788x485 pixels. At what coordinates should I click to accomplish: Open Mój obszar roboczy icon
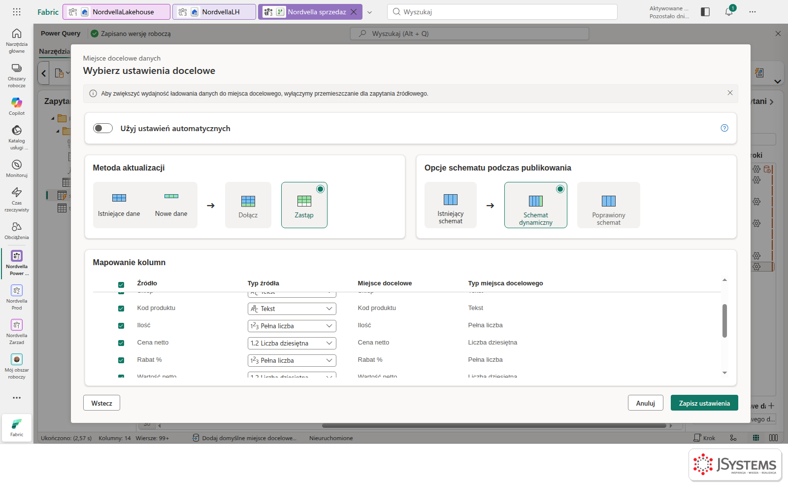[x=17, y=366]
